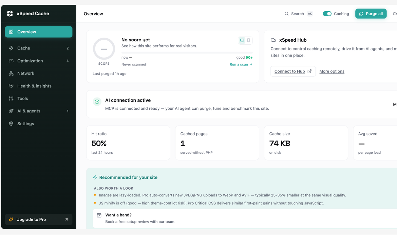Click the Upgrade to Pro external arrow
Image resolution: width=397 pixels, height=235 pixels.
[x=67, y=219]
